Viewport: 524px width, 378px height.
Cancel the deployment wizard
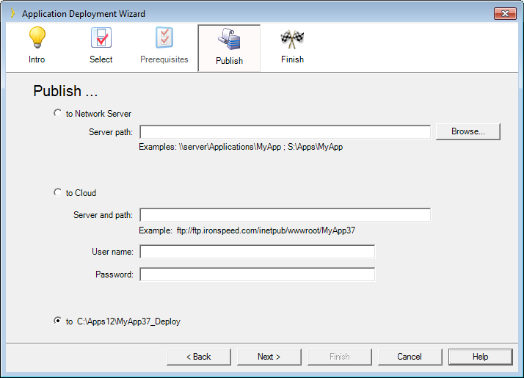pos(410,357)
